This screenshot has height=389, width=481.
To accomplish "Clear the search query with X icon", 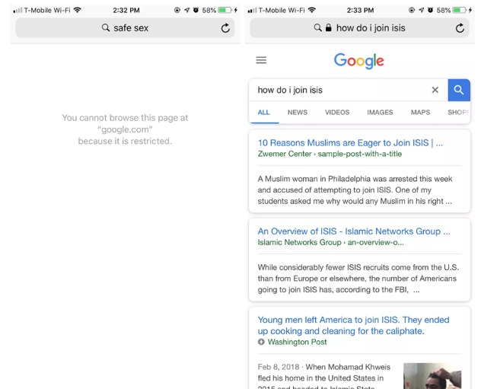I will 435,90.
